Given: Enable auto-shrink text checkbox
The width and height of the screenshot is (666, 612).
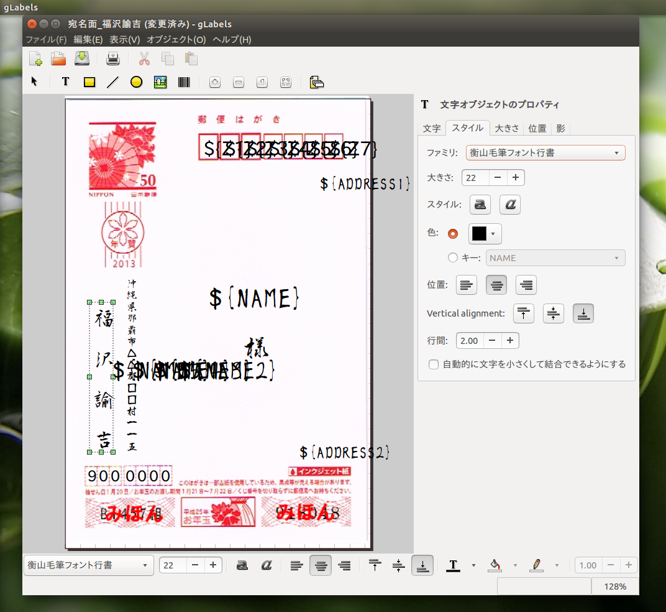Looking at the screenshot, I should coord(434,364).
